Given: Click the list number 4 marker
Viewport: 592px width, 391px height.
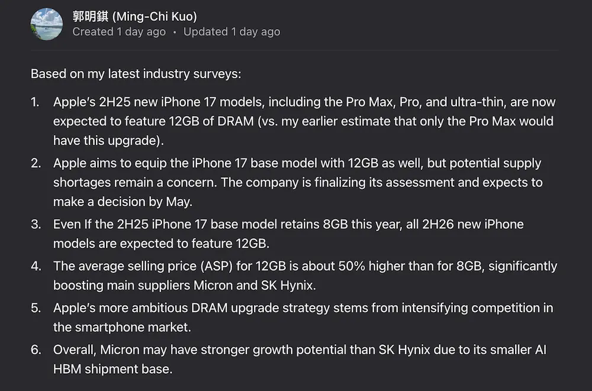Looking at the screenshot, I should point(36,266).
